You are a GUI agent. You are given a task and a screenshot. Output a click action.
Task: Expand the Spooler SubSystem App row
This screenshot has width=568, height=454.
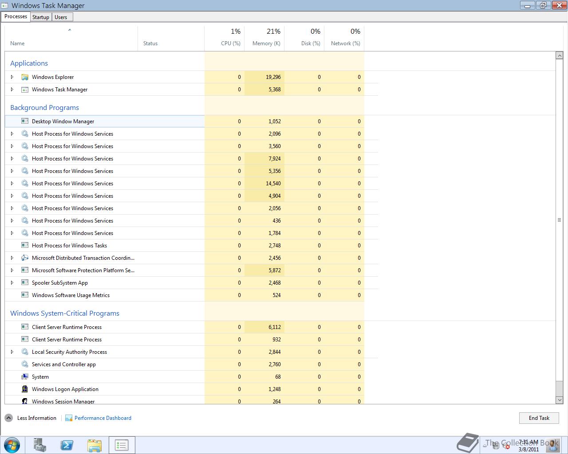point(12,283)
